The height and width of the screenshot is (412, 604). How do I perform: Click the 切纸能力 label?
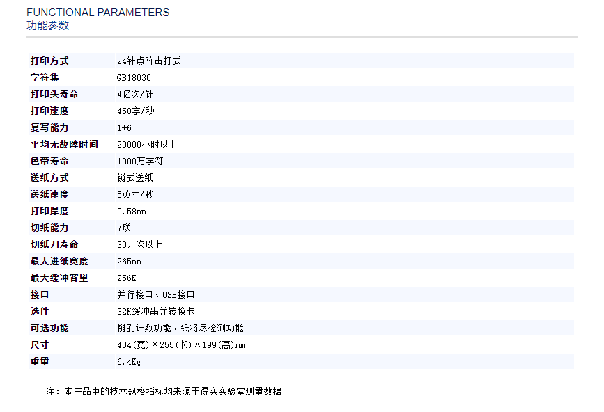point(49,228)
